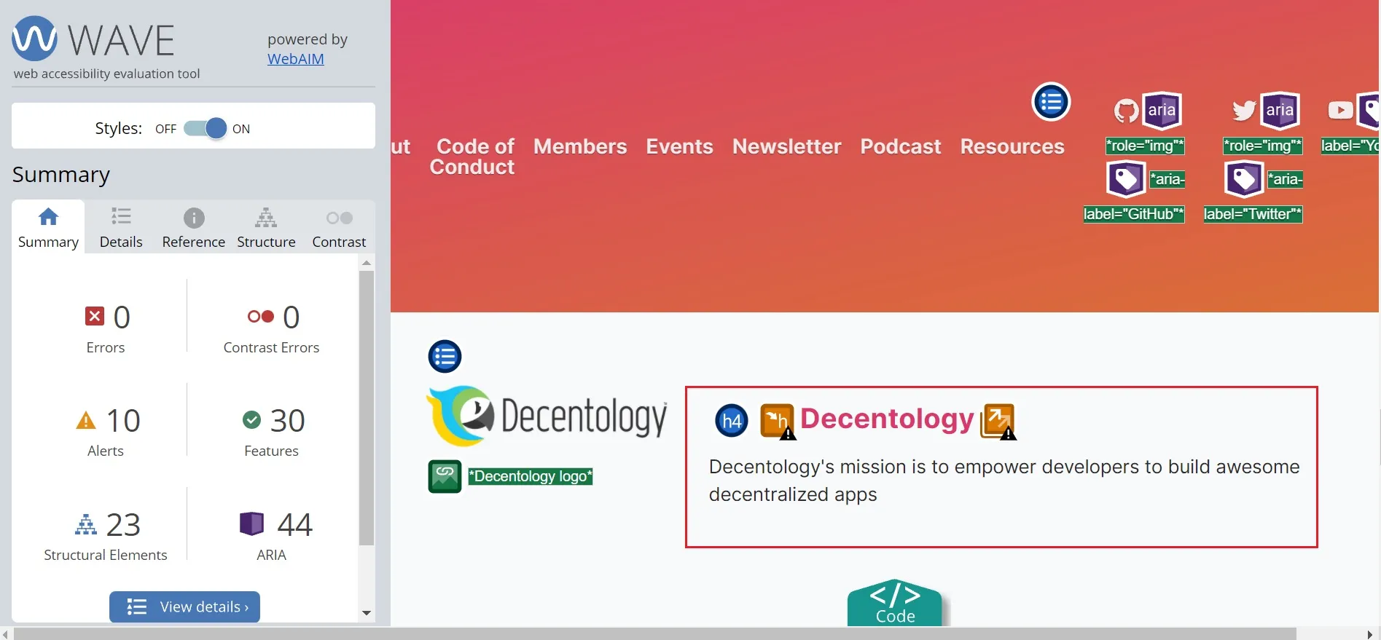Viewport: 1381px width, 640px height.
Task: Open the Summary tab
Action: (48, 227)
